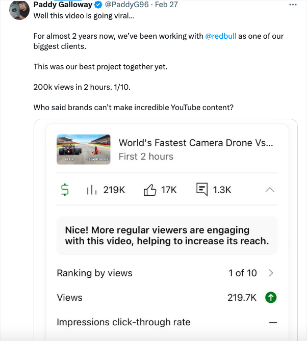Open the tweet's three-dot more menu
Screen dimensions: 307x341
tap(293, 5)
